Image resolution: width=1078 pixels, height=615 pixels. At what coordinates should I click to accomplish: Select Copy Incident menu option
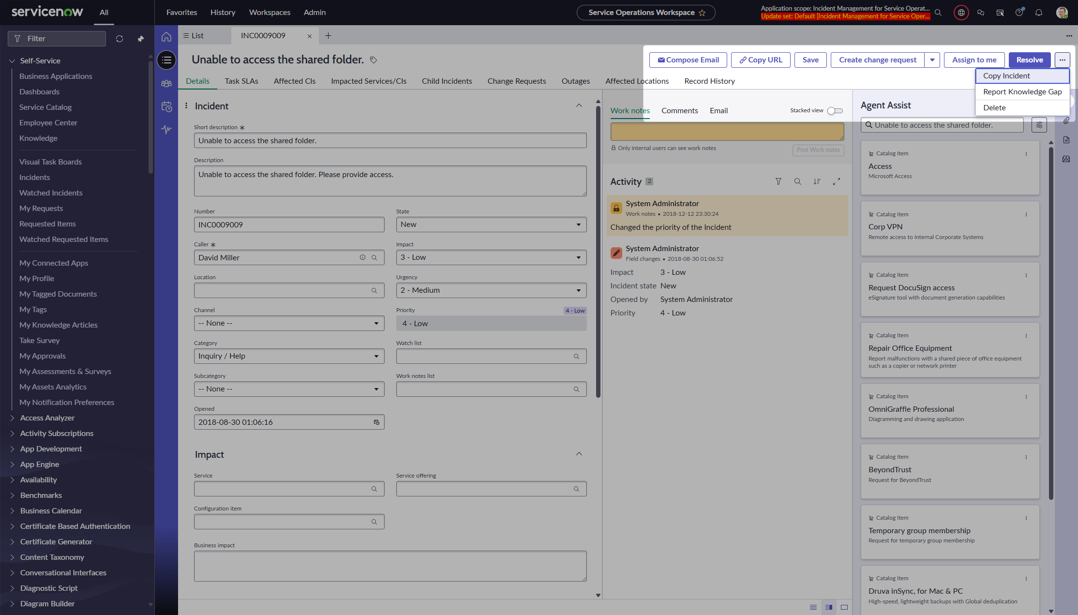[x=1006, y=76]
